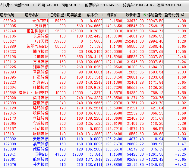Select the 智能汽车ETF security name
This screenshot has height=168, width=189.
(37, 47)
